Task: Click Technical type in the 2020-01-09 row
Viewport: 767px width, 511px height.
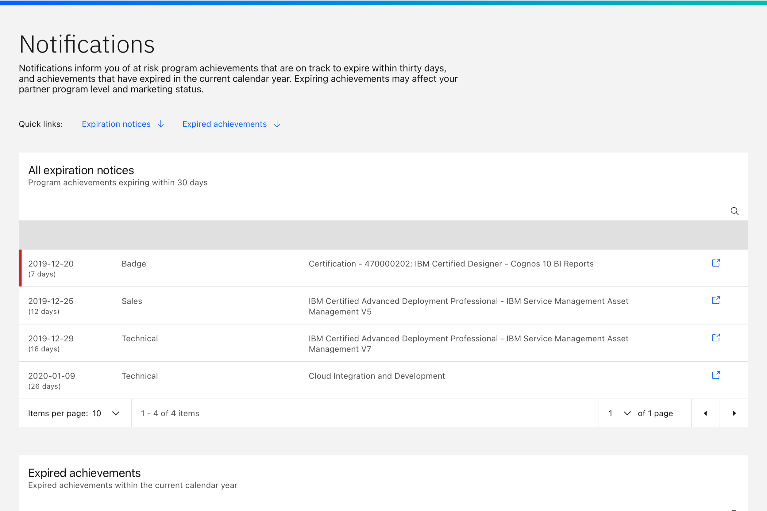Action: pos(140,376)
